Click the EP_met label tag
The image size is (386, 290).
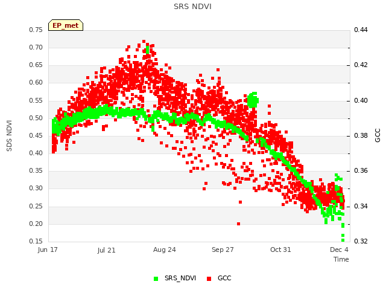pos(66,25)
